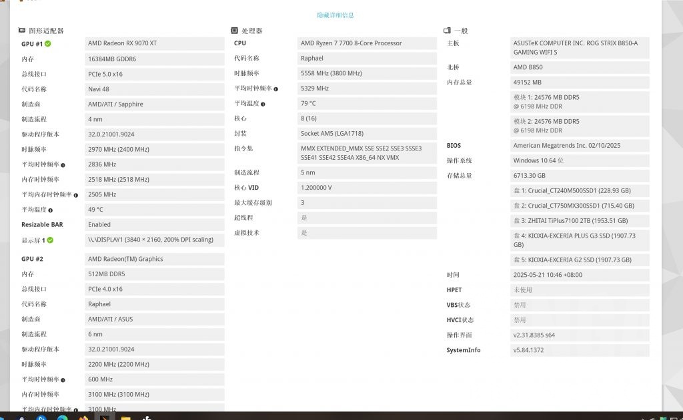Open File Explorer from the taskbar
The image size is (683, 420).
click(125, 417)
